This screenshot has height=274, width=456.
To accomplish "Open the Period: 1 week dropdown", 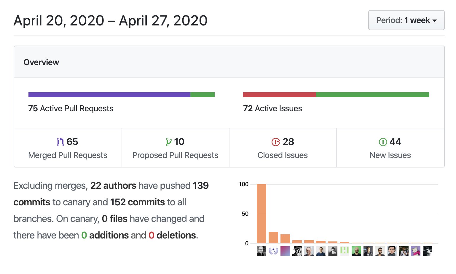I will click(x=406, y=20).
